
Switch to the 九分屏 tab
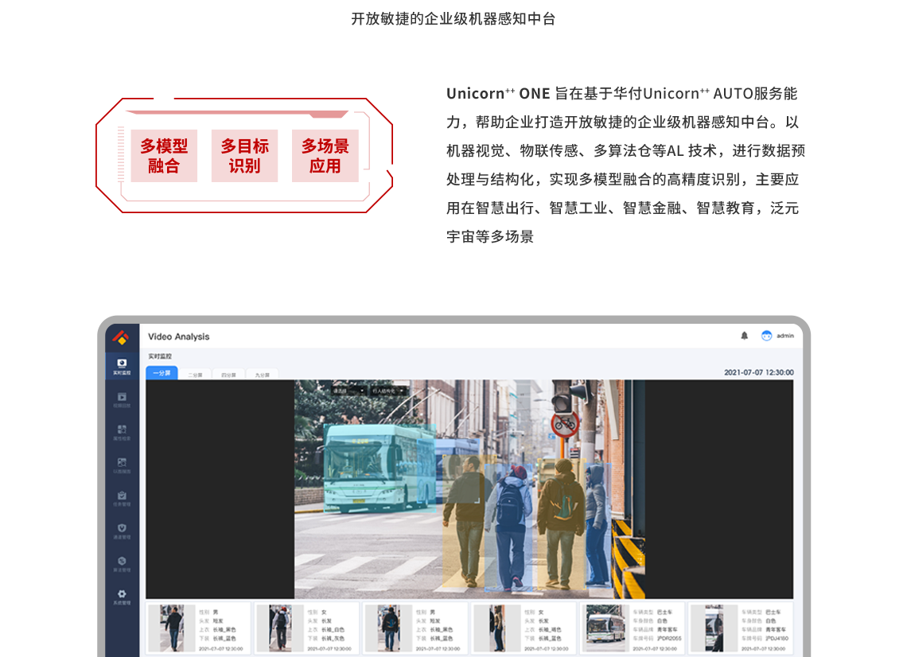(x=262, y=374)
